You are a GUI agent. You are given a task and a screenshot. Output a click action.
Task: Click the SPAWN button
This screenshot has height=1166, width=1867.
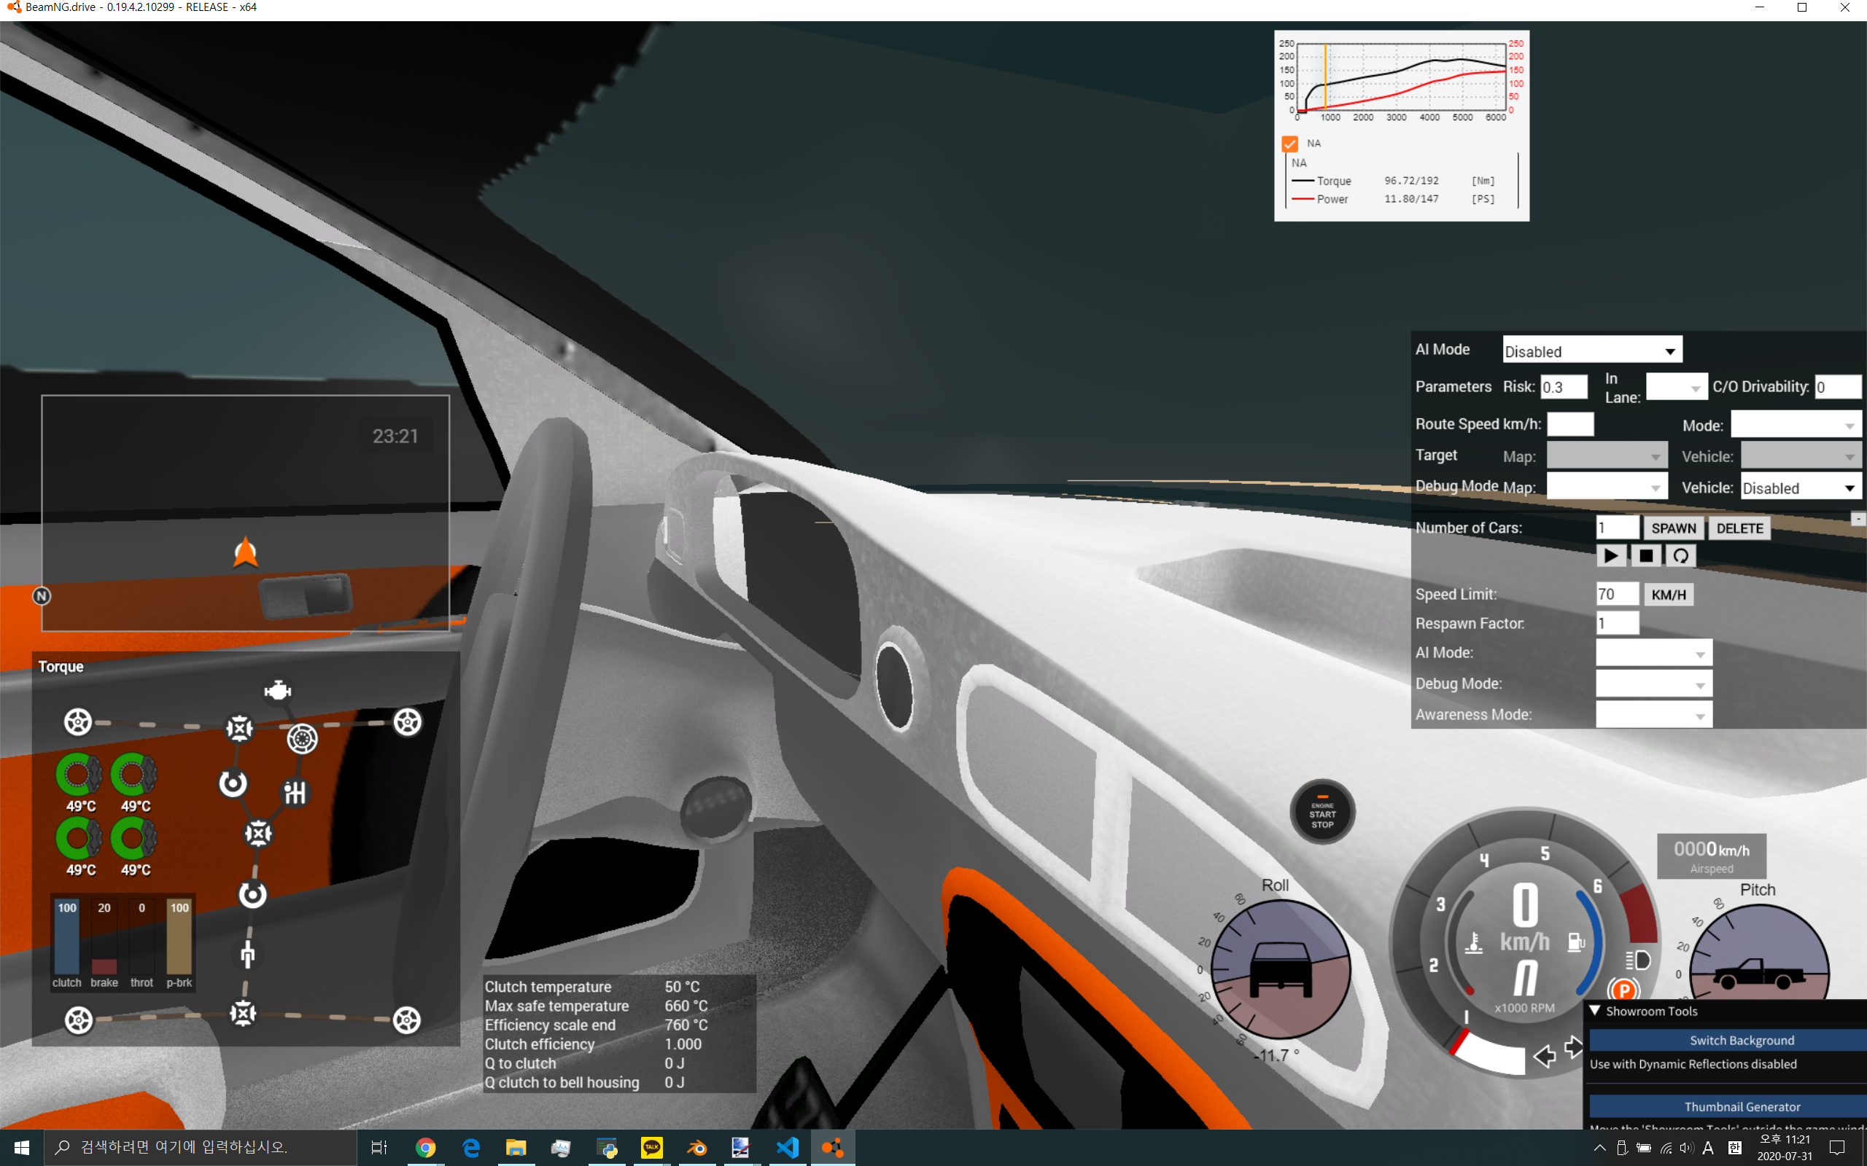(1673, 528)
